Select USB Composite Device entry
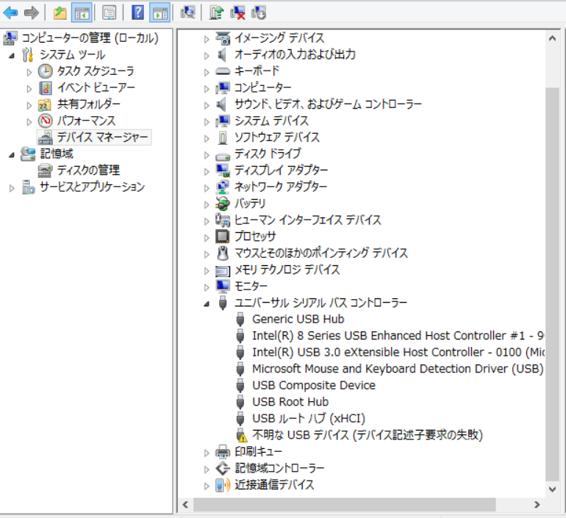The height and width of the screenshot is (518, 566). click(x=314, y=385)
